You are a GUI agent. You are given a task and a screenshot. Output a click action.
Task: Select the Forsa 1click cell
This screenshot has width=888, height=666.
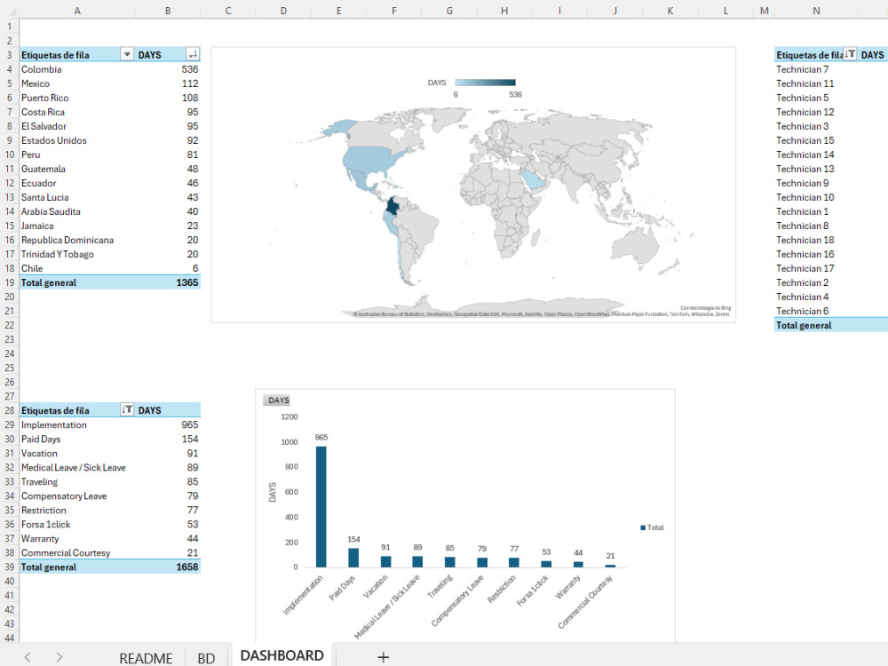[x=77, y=524]
